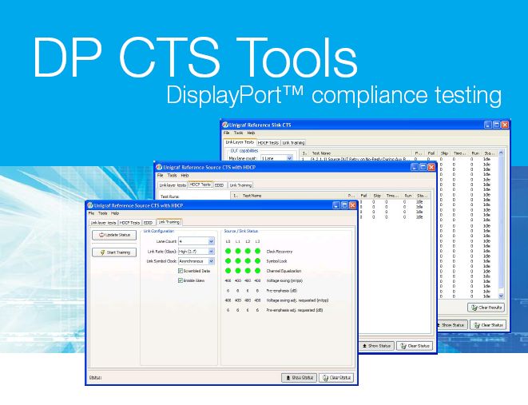The image size is (528, 405).
Task: Open the Lane Count dropdown
Action: click(x=211, y=241)
